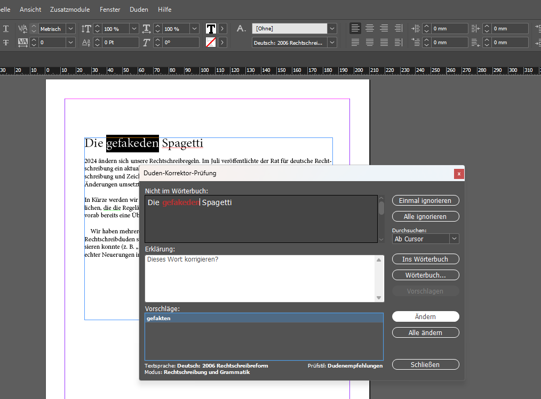The height and width of the screenshot is (399, 541).
Task: Open the Ansicht menu
Action: [x=30, y=10]
